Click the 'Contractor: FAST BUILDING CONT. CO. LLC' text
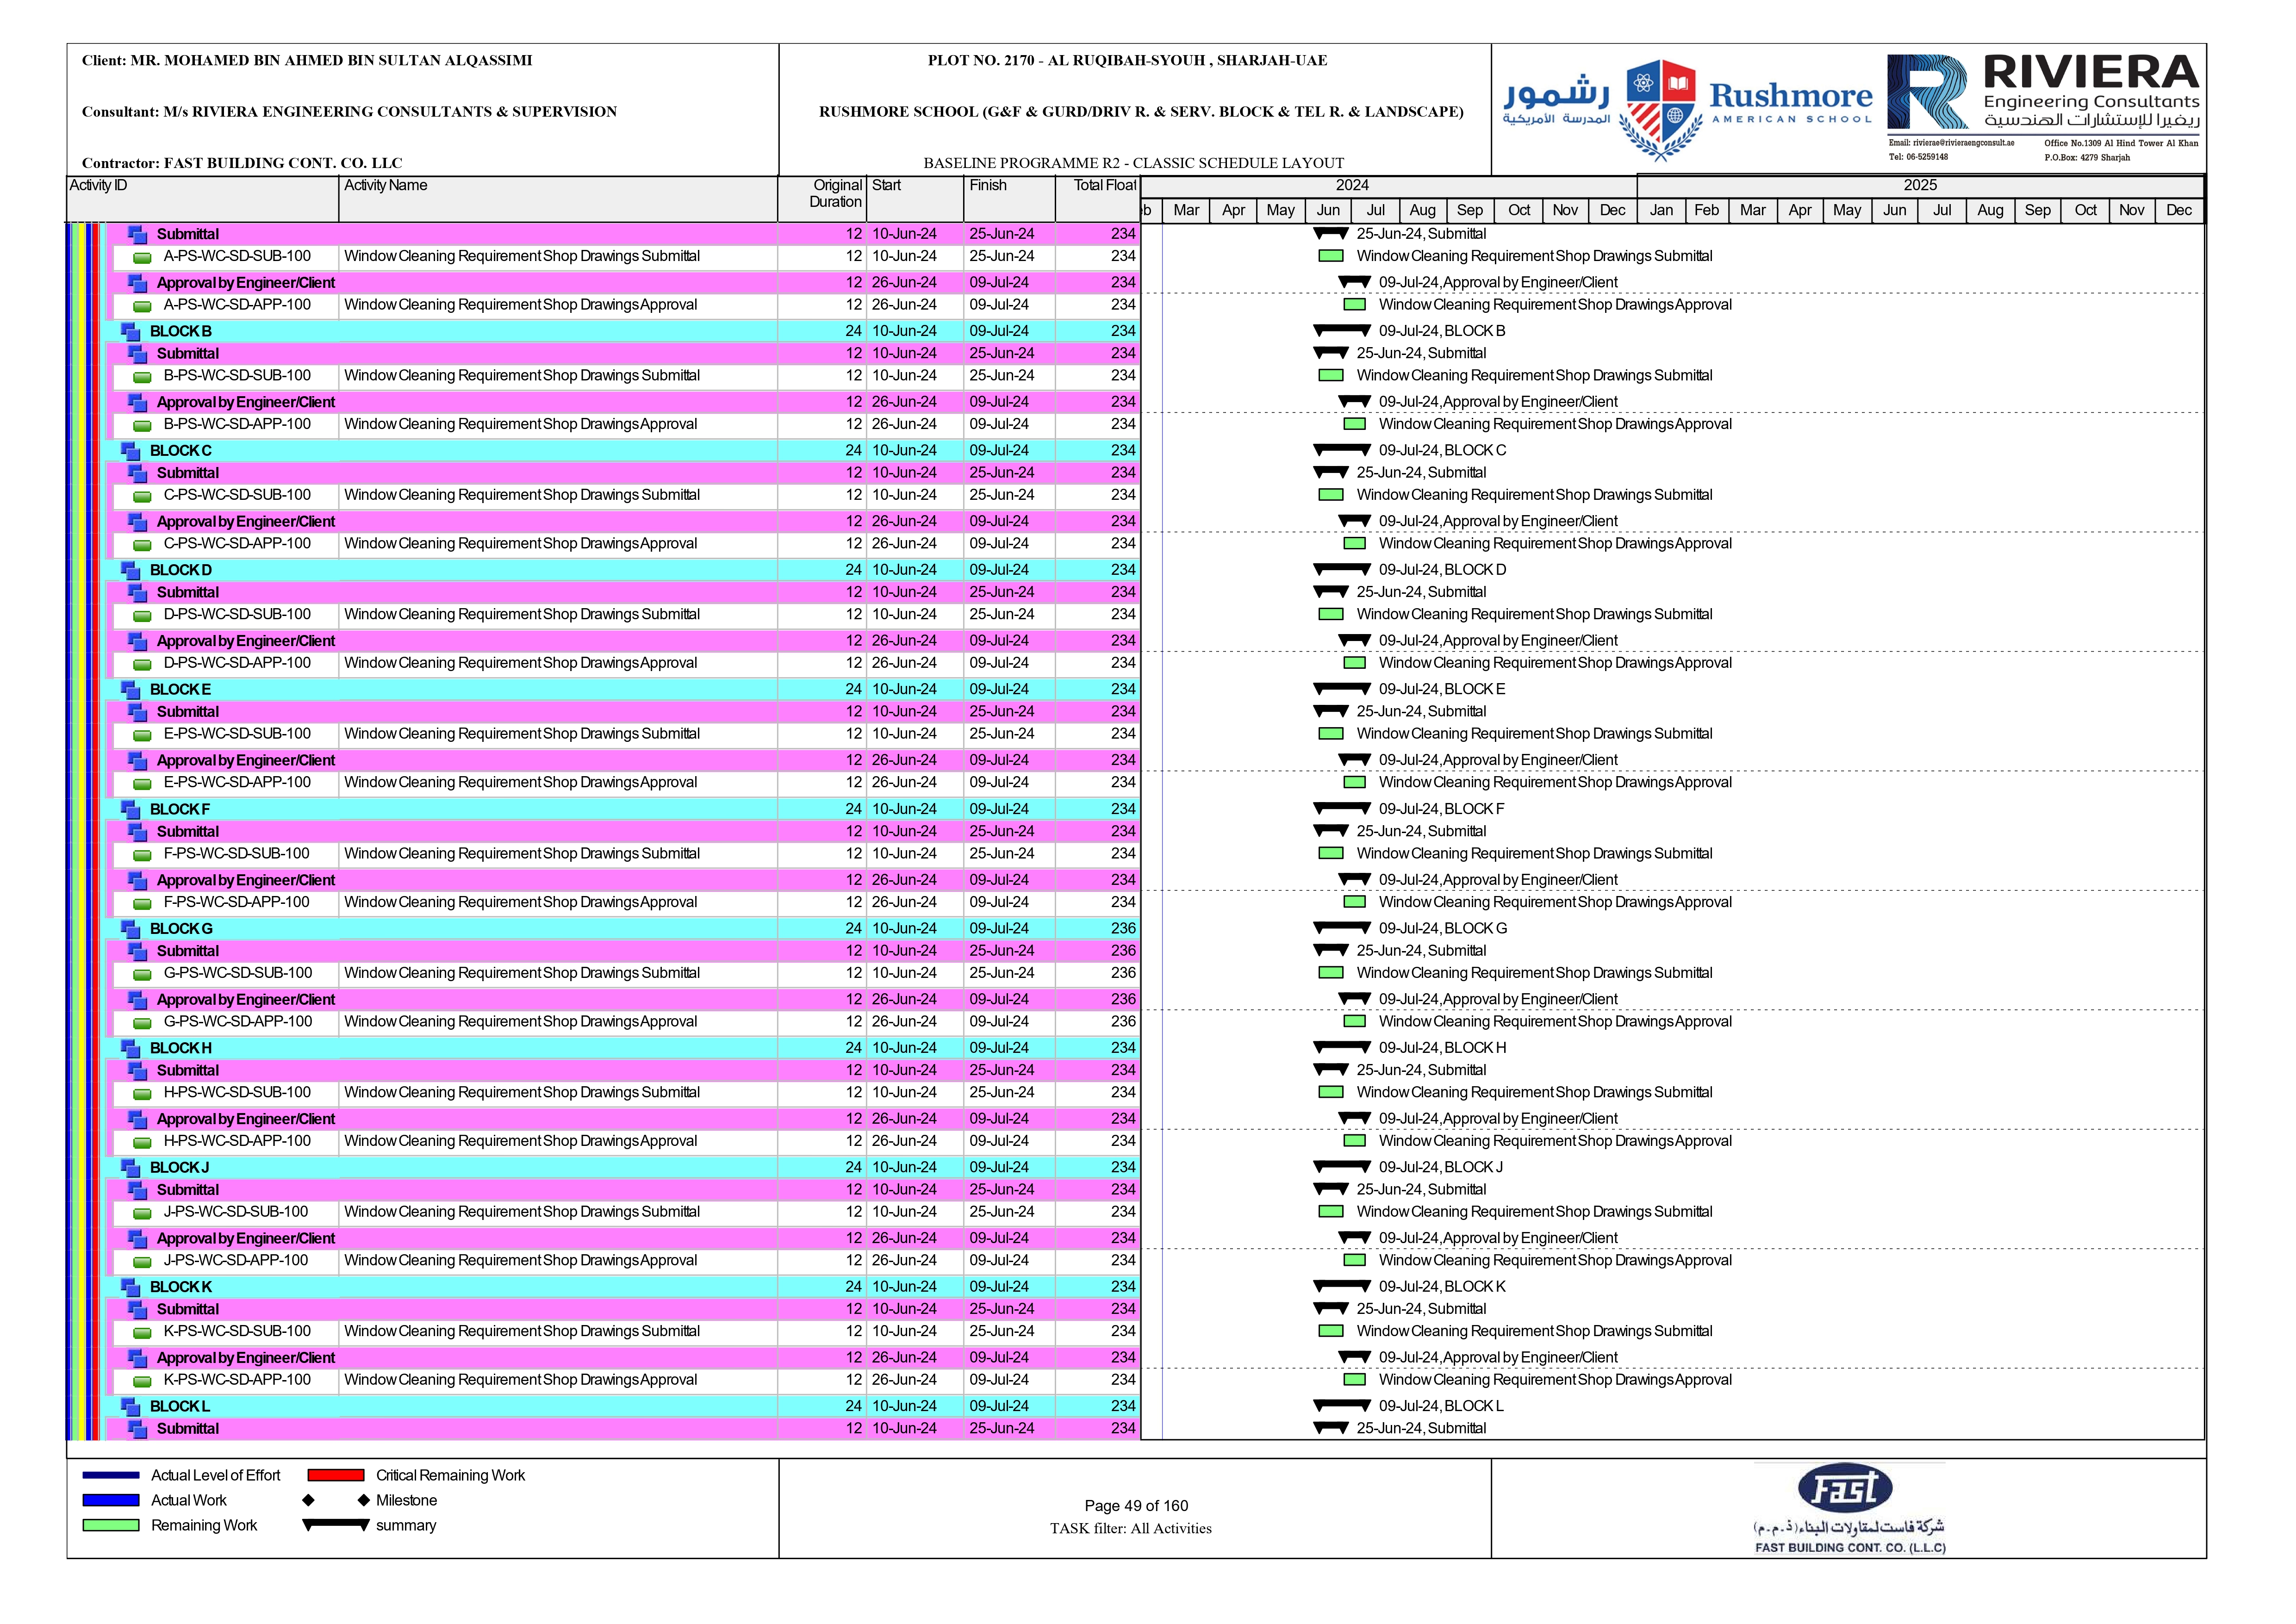This screenshot has height=1624, width=2296. tap(242, 163)
